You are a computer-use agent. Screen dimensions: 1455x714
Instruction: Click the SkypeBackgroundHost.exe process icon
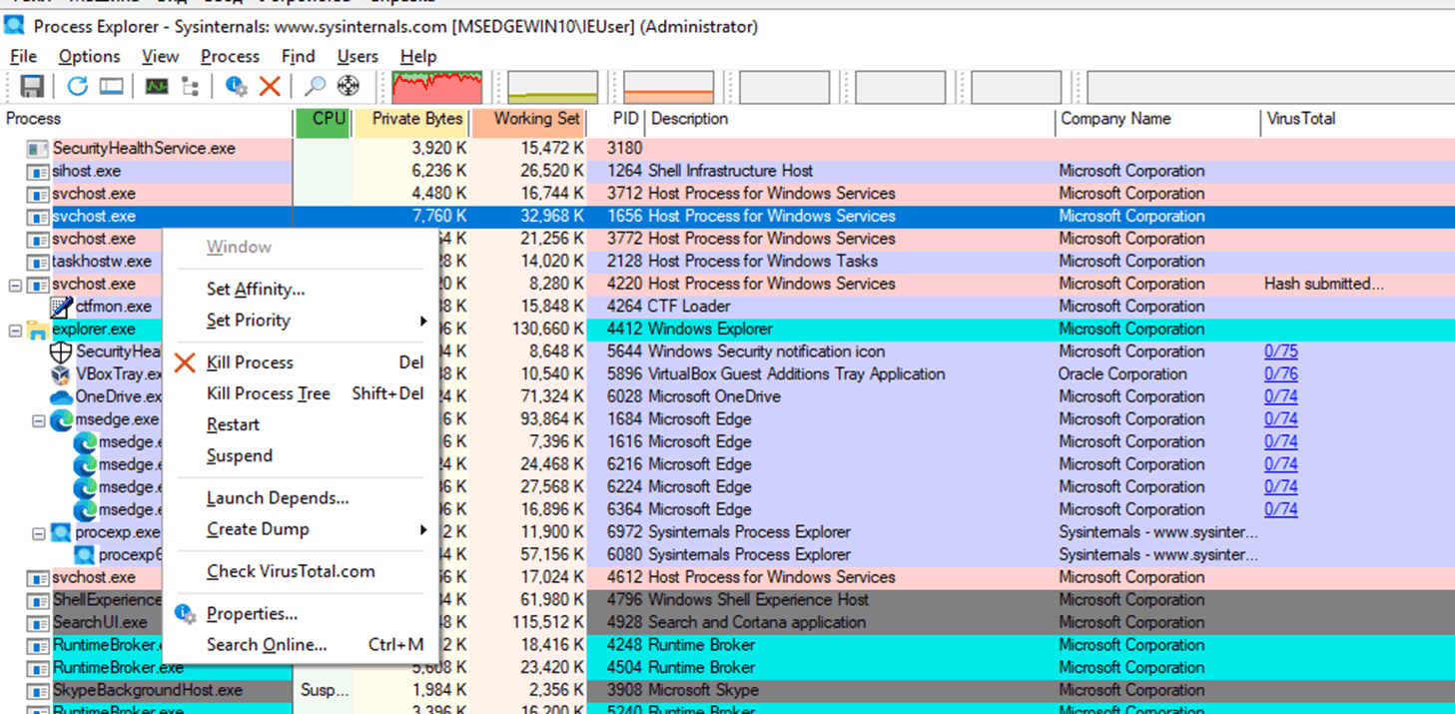[38, 690]
